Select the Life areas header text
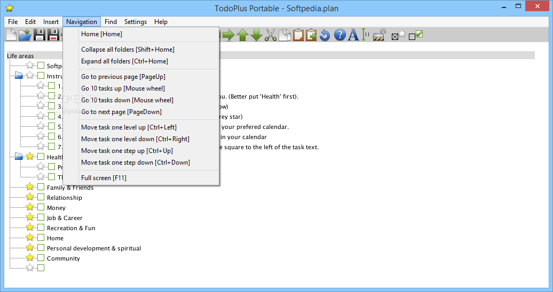The height and width of the screenshot is (292, 553). tap(20, 55)
